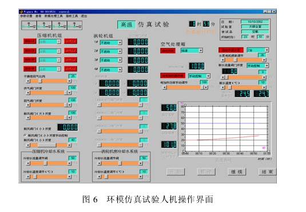Click right arrow of turbine room 冷却水流量调节阀 slider
The width and height of the screenshot is (306, 212).
(141, 163)
